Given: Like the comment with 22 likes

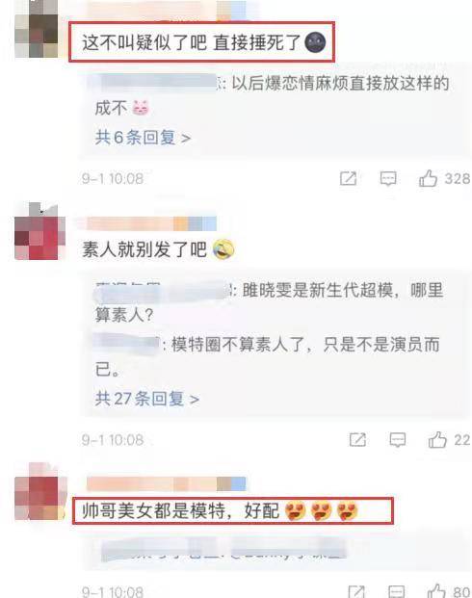Looking at the screenshot, I should [x=437, y=440].
